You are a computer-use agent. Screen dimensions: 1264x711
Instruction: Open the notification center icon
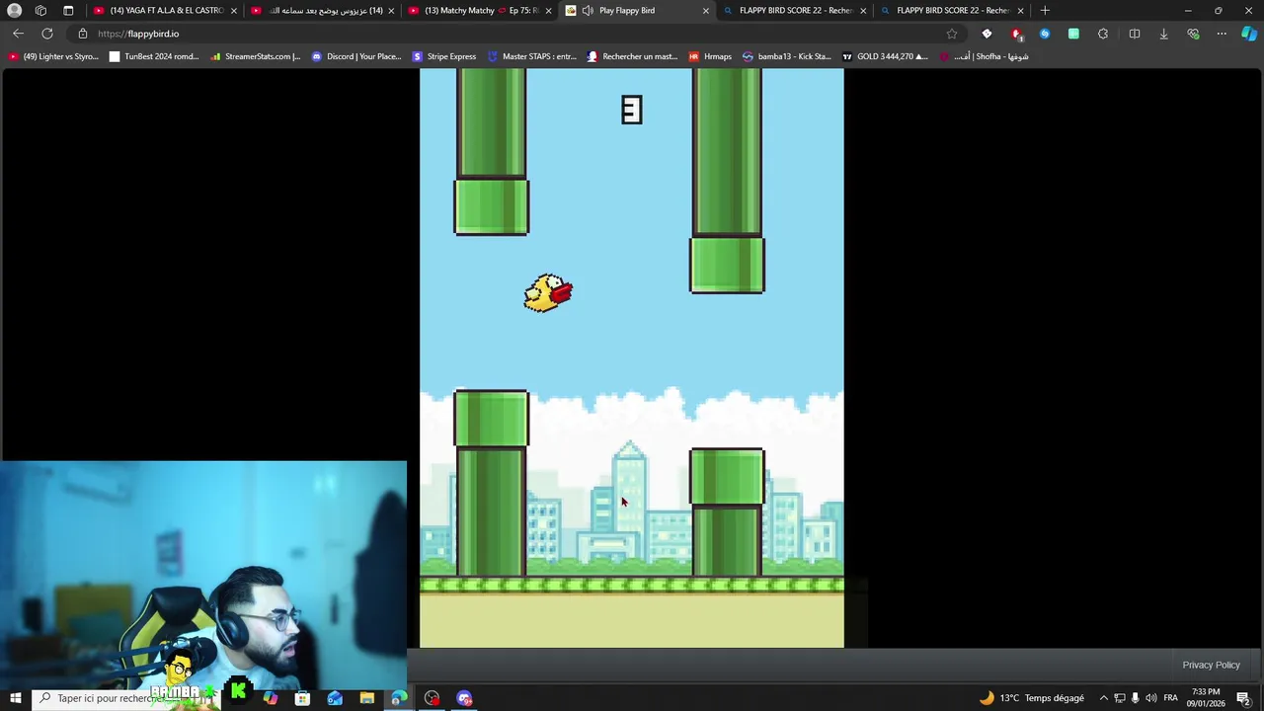1243,698
